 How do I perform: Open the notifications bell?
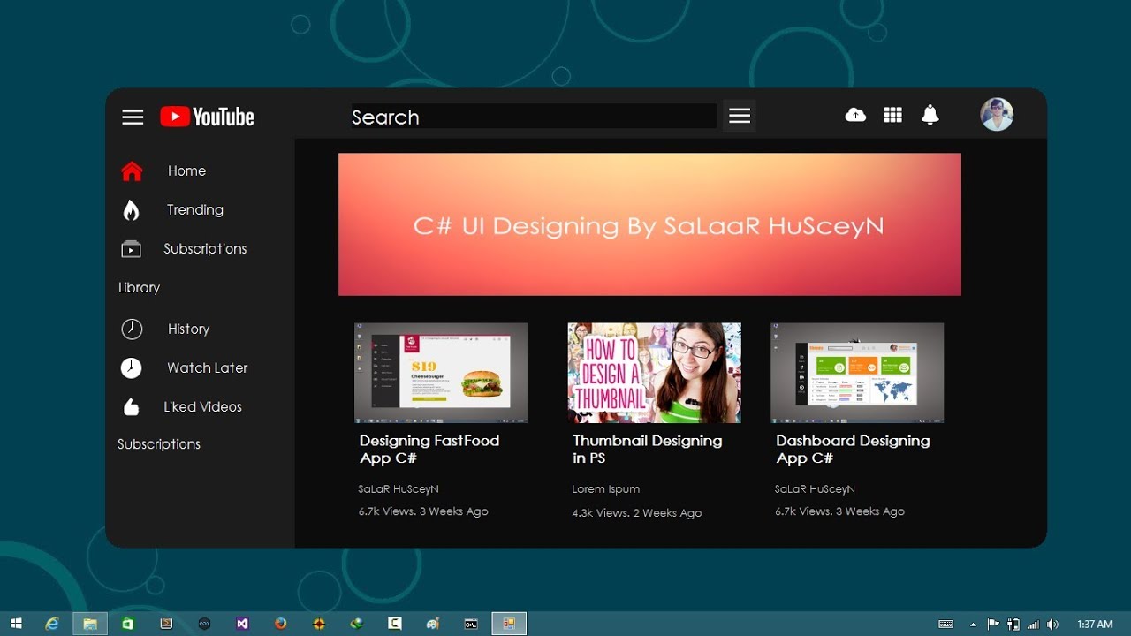(930, 115)
